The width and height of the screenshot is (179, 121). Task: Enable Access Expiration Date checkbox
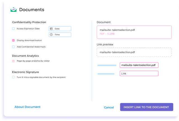(x=13, y=29)
